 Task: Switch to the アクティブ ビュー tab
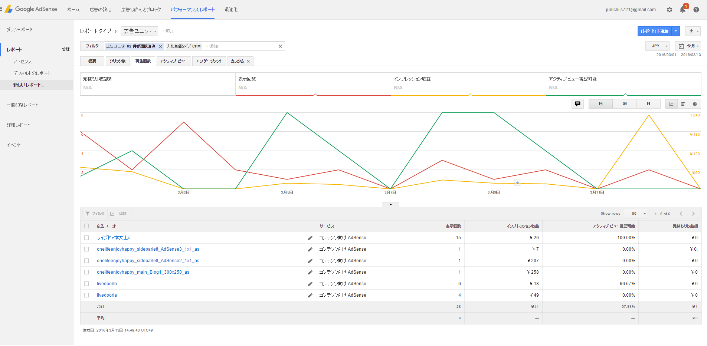coord(174,61)
